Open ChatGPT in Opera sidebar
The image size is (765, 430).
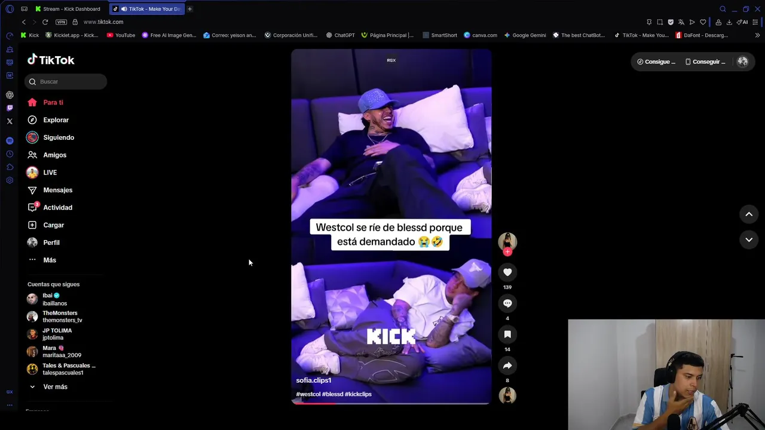coord(10,95)
